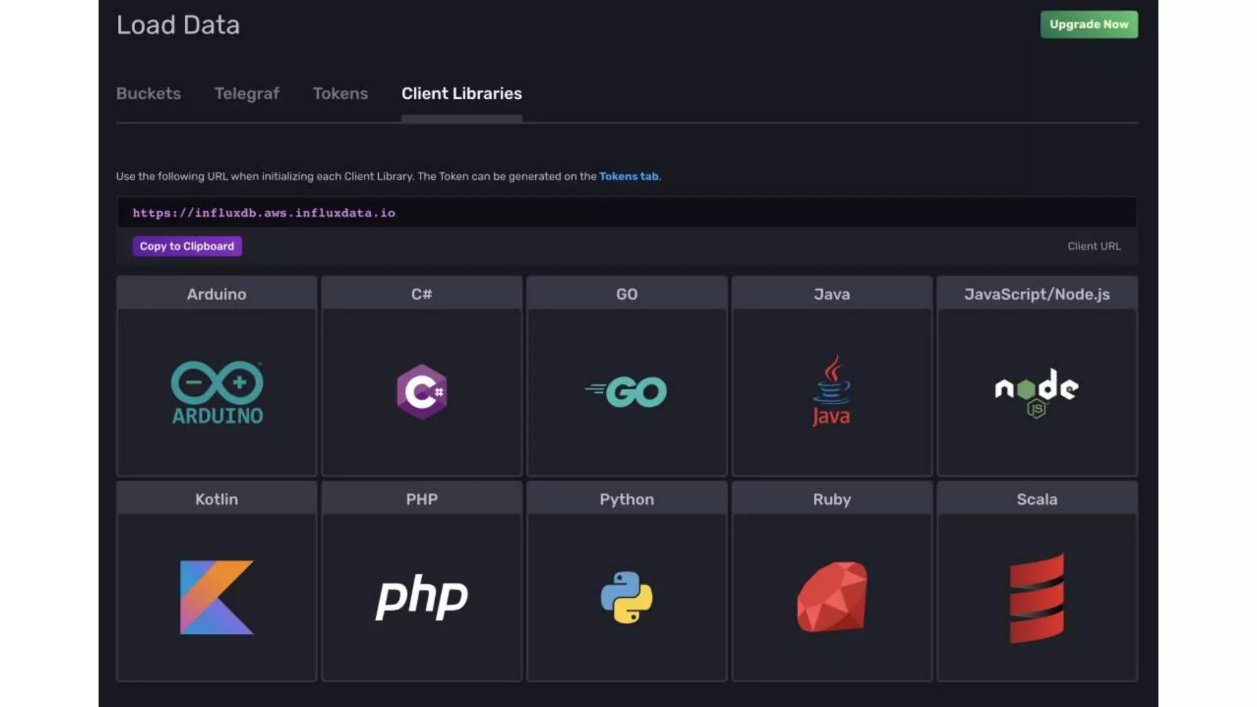This screenshot has width=1257, height=707.
Task: Open the Node.js logo tile
Action: [1037, 392]
